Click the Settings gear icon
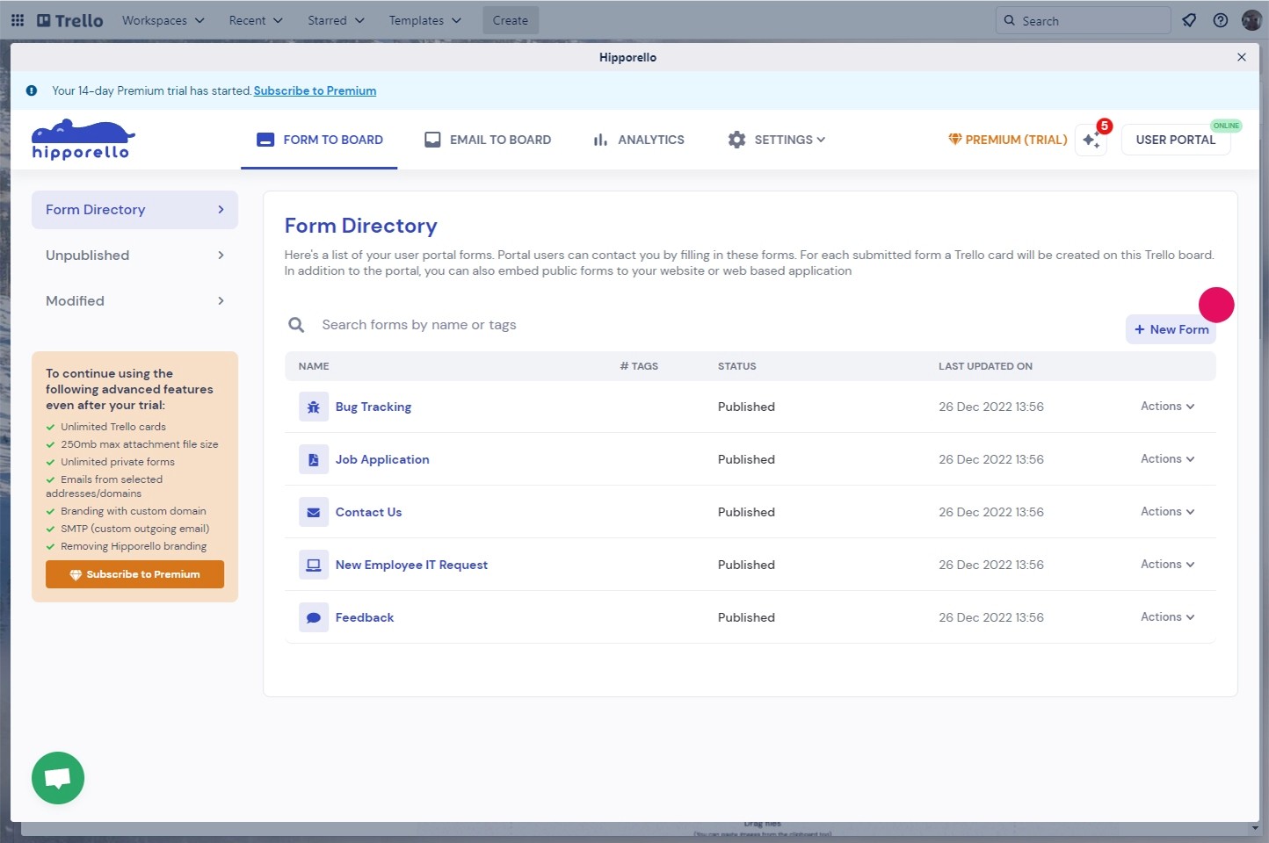Viewport: 1269px width, 843px height. click(x=736, y=140)
